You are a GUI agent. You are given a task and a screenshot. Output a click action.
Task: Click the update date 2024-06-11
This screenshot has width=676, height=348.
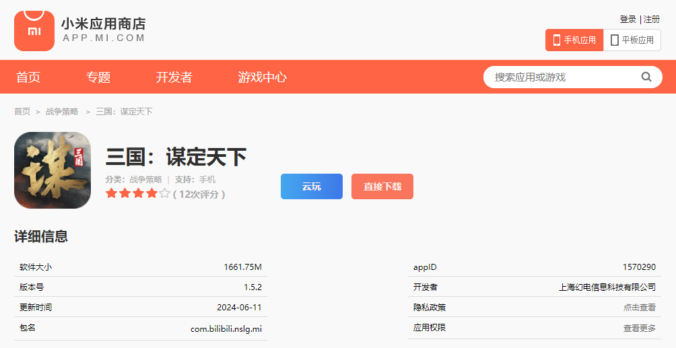click(239, 308)
